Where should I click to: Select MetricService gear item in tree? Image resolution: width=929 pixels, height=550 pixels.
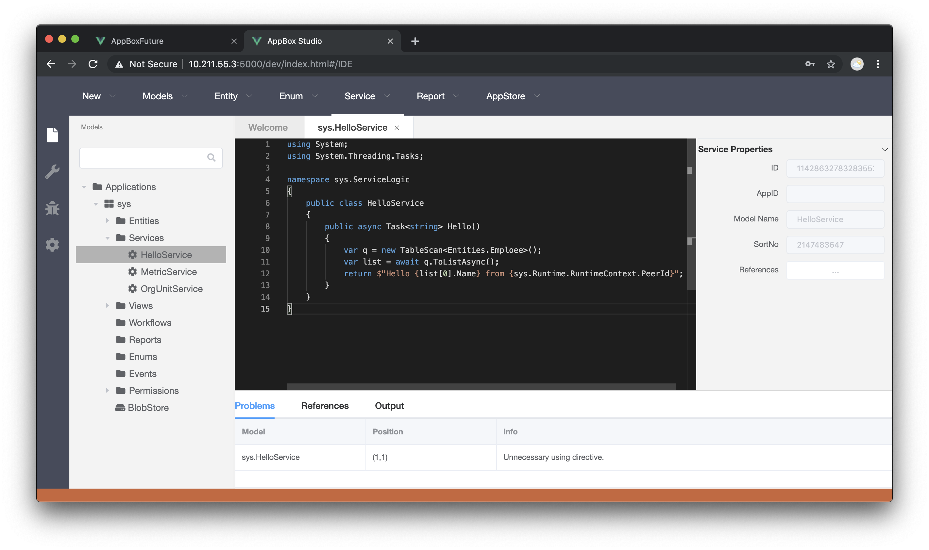(162, 272)
